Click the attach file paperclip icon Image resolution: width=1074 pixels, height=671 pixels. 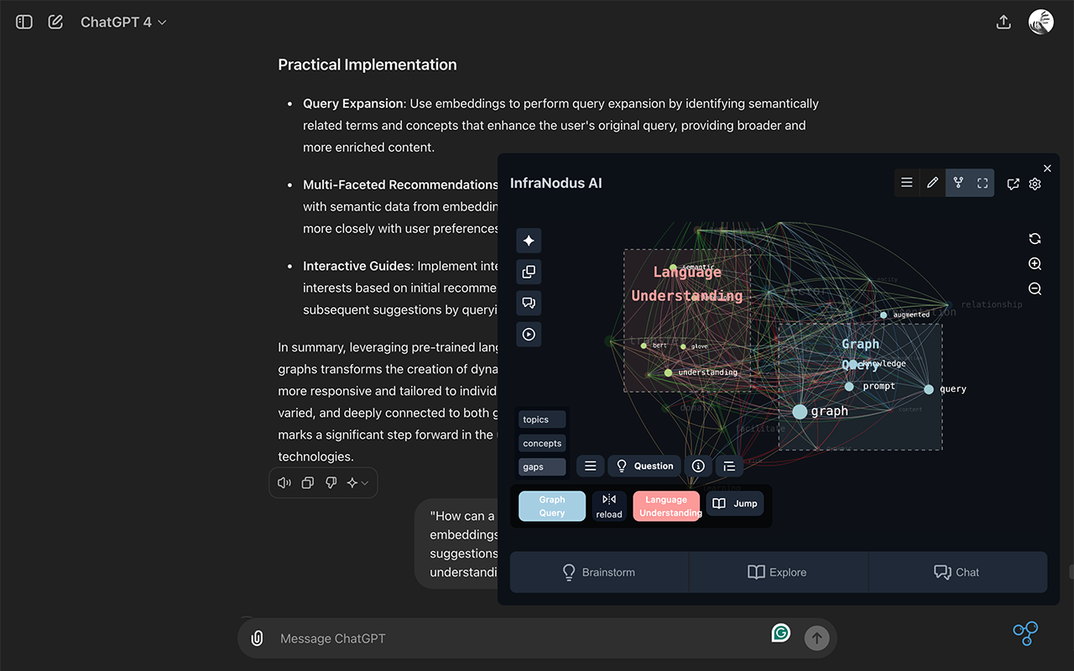258,638
